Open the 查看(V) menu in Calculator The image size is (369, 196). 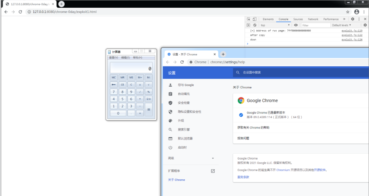113,58
